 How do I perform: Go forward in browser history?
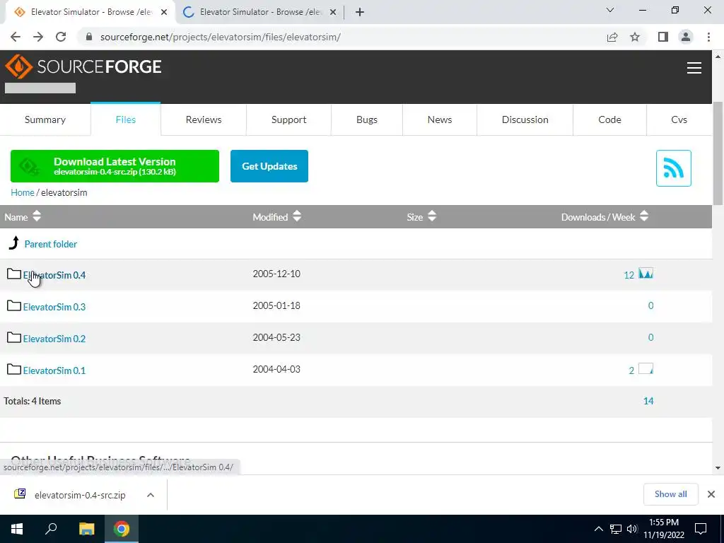click(x=38, y=37)
